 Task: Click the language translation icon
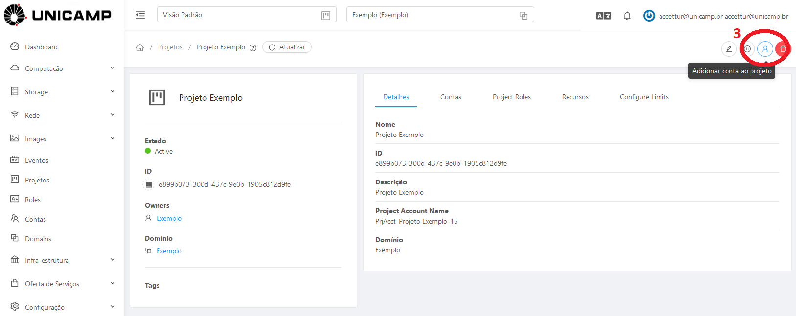pos(603,16)
